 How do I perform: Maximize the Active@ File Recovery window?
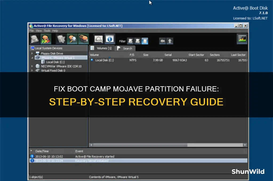click(241, 26)
